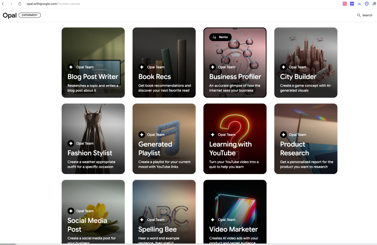Open the Generated Playlist card title
377x245 pixels.
click(x=155, y=149)
